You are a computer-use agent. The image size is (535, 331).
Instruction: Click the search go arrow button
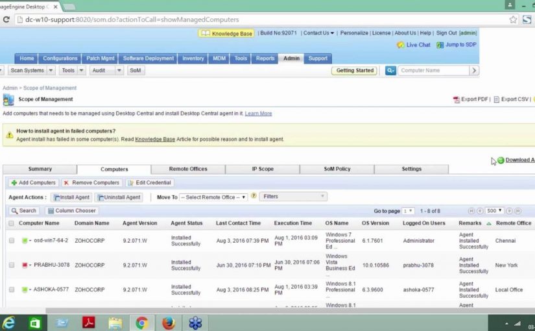[x=474, y=71]
